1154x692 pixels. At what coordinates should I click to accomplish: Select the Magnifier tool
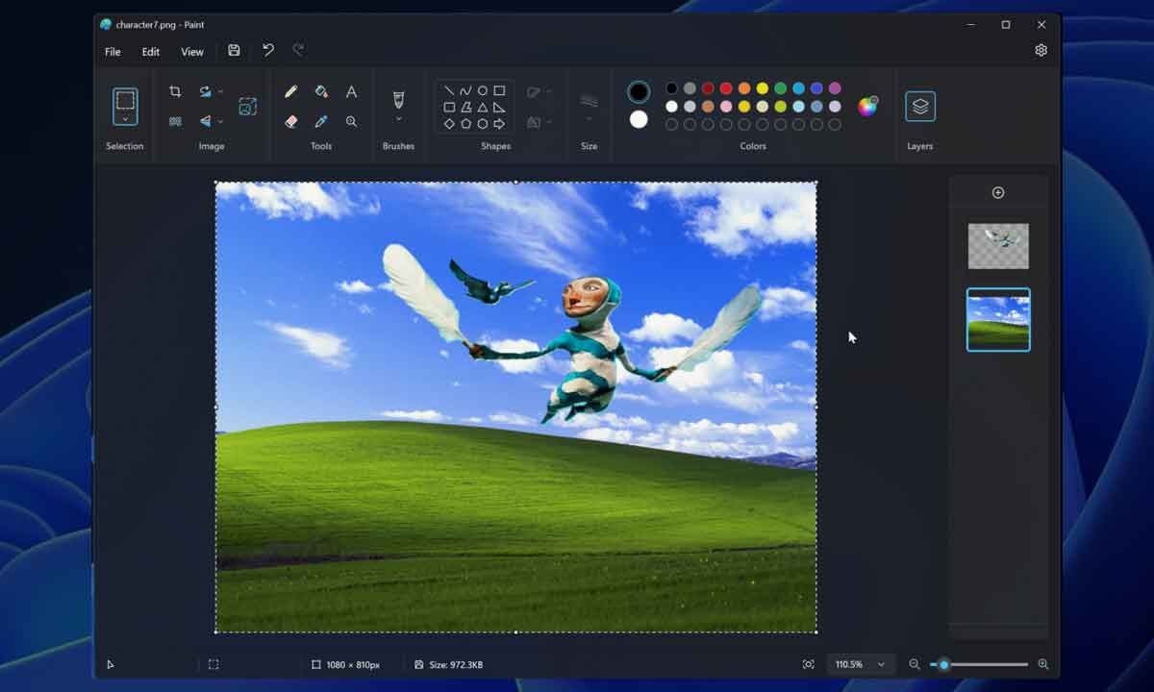[351, 121]
